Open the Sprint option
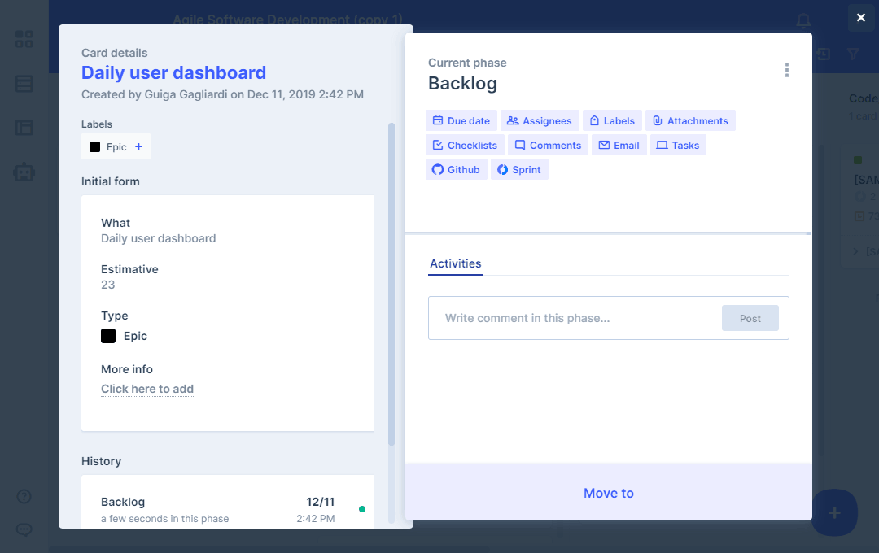The image size is (879, 553). tap(519, 170)
